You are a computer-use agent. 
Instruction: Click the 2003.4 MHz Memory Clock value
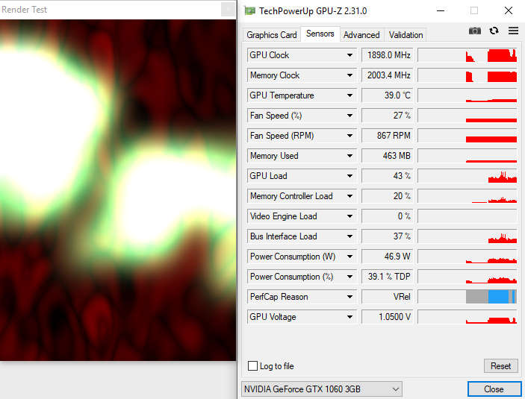(388, 75)
